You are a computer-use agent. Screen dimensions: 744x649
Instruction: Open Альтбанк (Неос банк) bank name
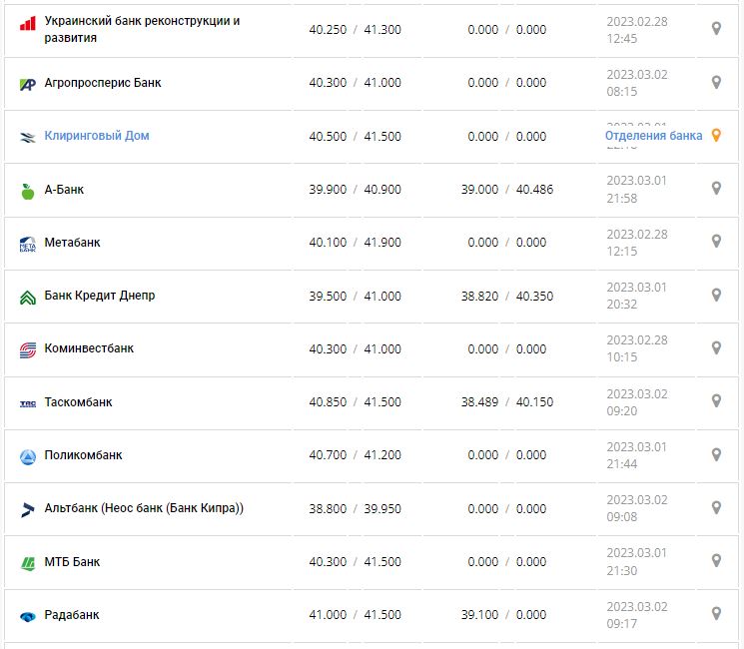point(144,508)
